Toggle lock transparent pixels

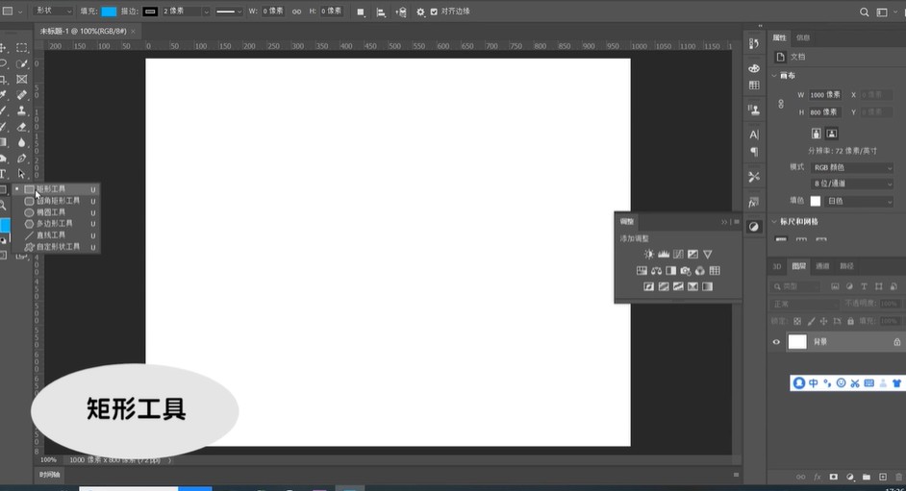click(797, 321)
